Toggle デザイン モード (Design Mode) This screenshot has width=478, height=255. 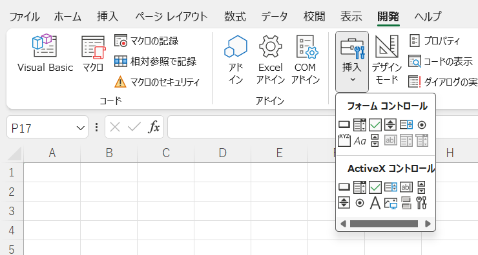pyautogui.click(x=386, y=60)
